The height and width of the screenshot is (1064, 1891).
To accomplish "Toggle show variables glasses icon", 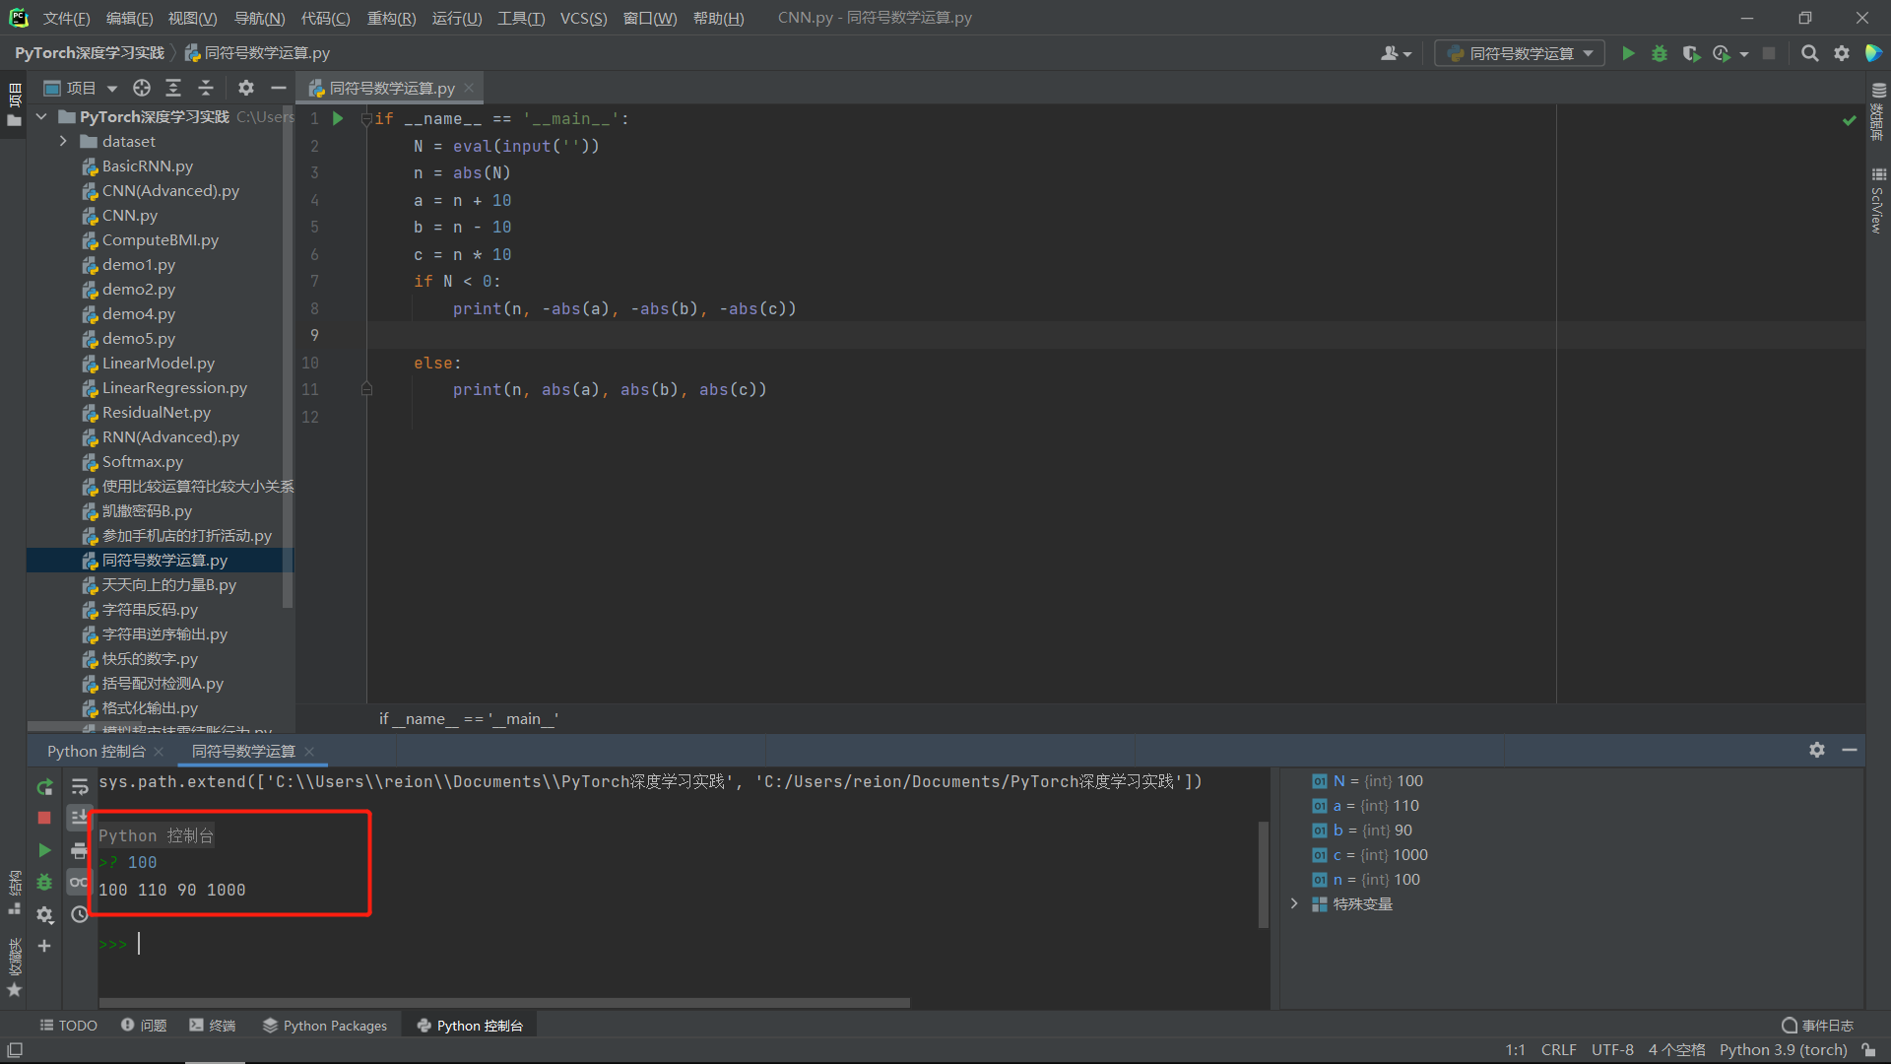I will point(80,883).
